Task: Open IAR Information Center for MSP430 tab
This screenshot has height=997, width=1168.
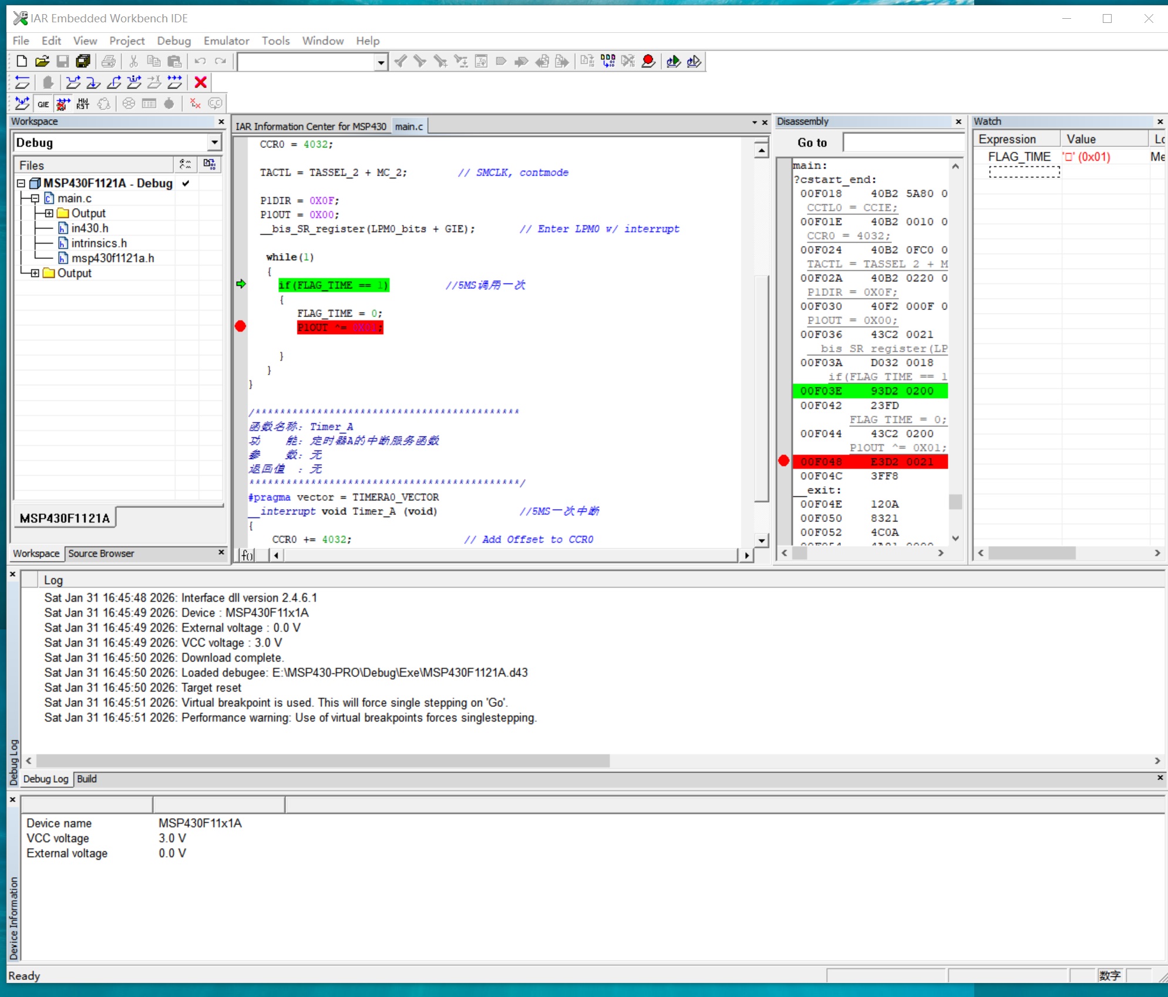Action: pos(311,126)
